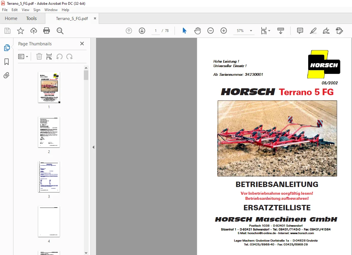Open the Window menu
The width and height of the screenshot is (352, 255).
point(51,10)
